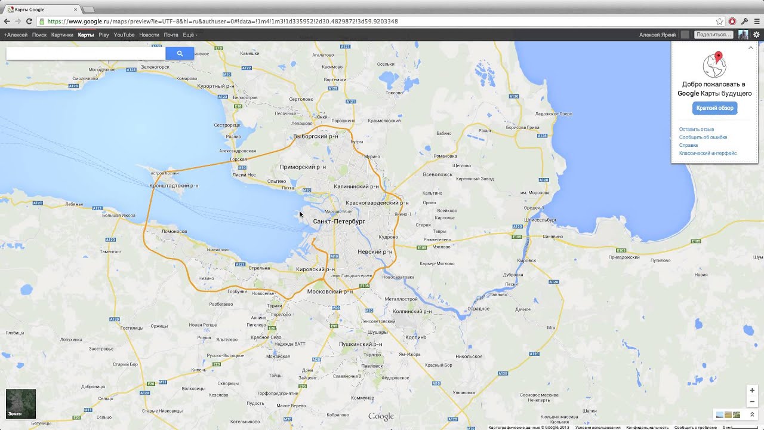Collapse the welcome panel with chevron
764x430 pixels.
pos(751,48)
